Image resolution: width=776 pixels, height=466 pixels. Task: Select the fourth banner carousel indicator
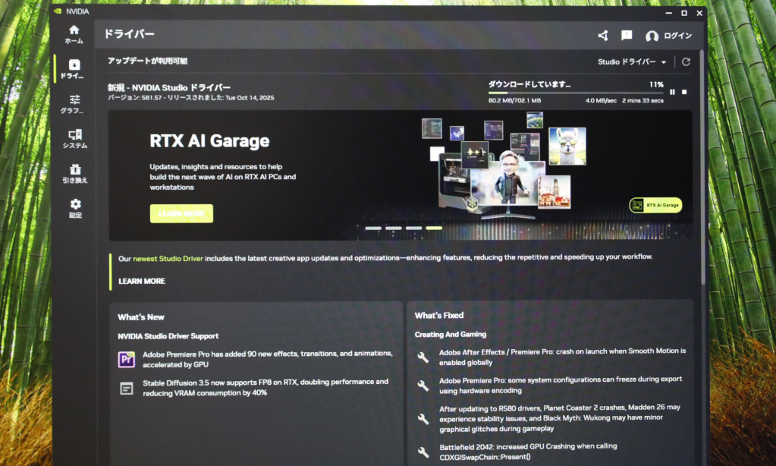(434, 228)
